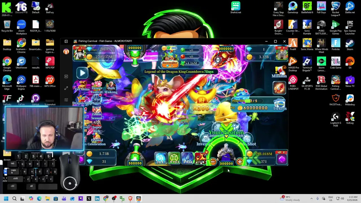
Task: Use the red bomb skill icon
Action: [x=201, y=158]
